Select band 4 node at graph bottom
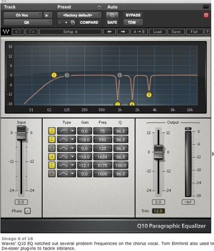The width and height of the screenshot is (214, 251). 132,104
